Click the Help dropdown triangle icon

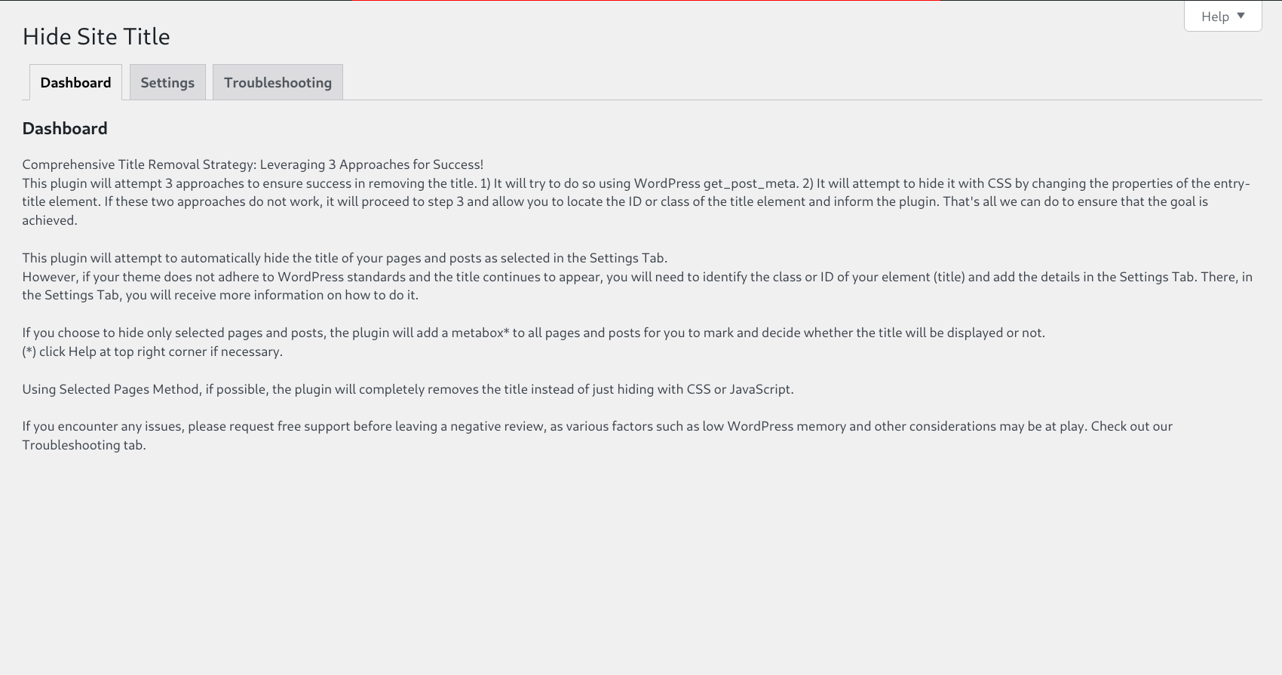[1241, 16]
